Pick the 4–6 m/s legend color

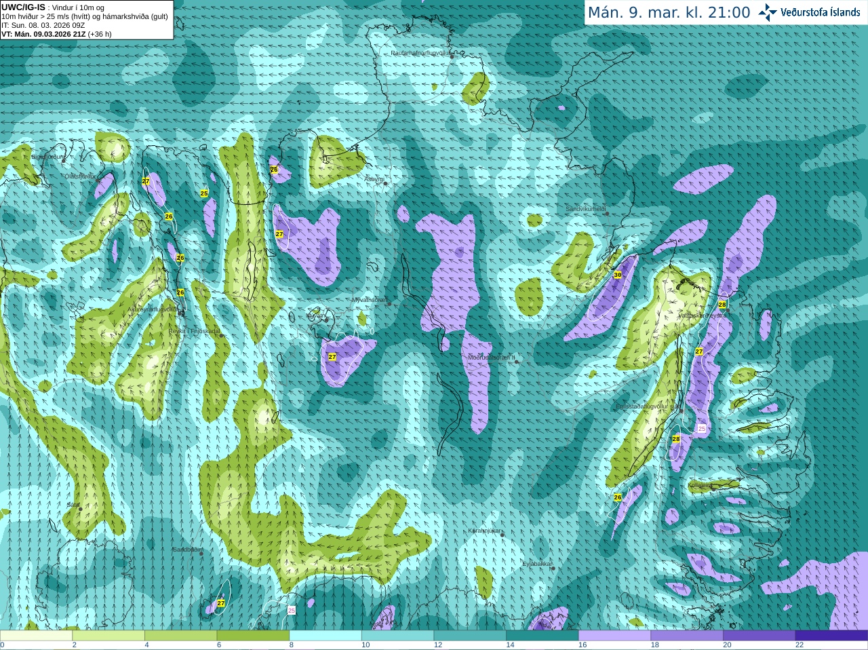click(180, 636)
